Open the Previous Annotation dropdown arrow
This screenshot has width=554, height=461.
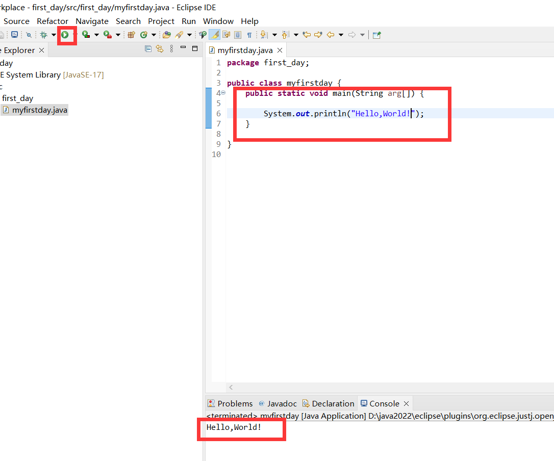coord(296,35)
